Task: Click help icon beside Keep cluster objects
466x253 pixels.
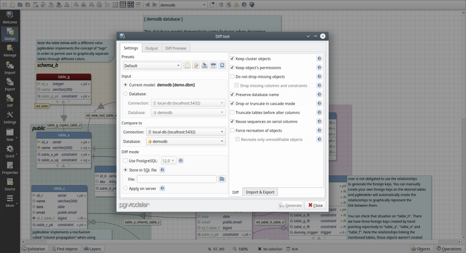Action: pos(319,59)
